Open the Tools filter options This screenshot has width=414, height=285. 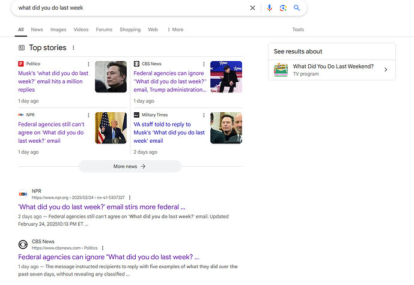coord(298,29)
